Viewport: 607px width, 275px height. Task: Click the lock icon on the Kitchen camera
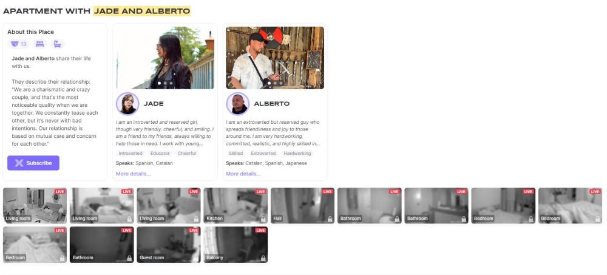pos(263,219)
